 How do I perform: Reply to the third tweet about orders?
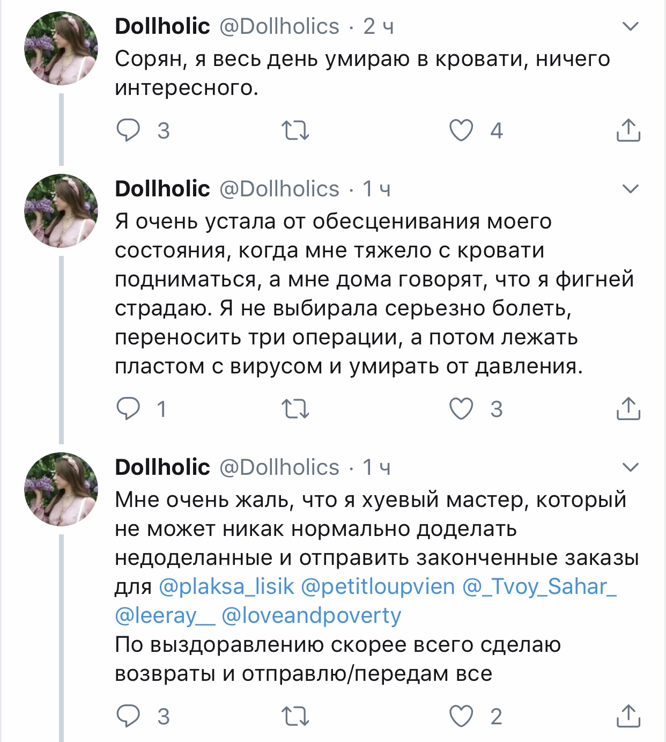128,716
